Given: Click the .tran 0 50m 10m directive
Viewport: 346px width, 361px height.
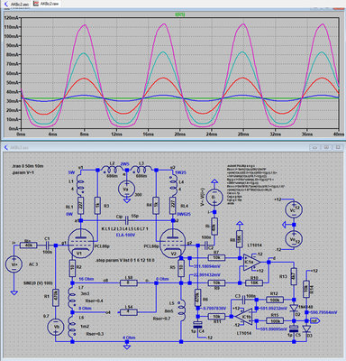Looking at the screenshot, I should tap(28, 166).
